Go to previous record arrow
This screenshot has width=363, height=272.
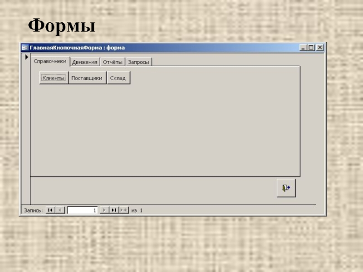pyautogui.click(x=60, y=210)
